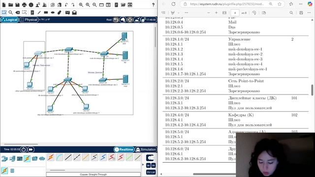The width and height of the screenshot is (315, 177).
Task: Save the topology with the floppy icon
Action: [x=18, y=5]
